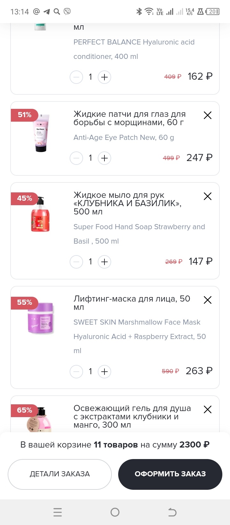Image resolution: width=230 pixels, height=525 pixels.
Task: Delete Strawberry and Basil hand soap item
Action: pos(208,196)
